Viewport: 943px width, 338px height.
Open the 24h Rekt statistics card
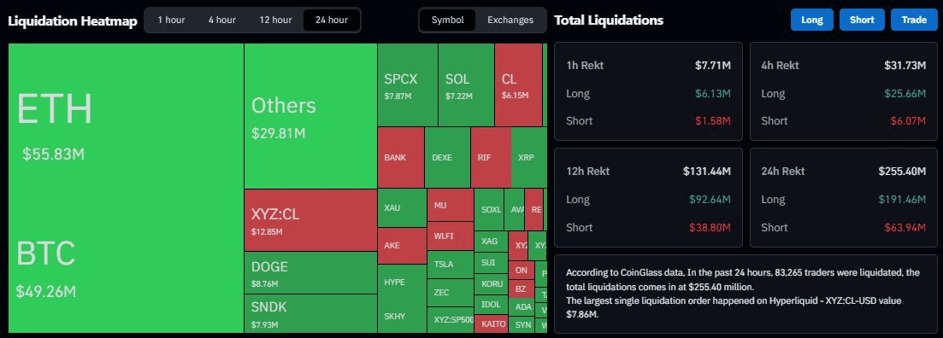click(x=843, y=197)
